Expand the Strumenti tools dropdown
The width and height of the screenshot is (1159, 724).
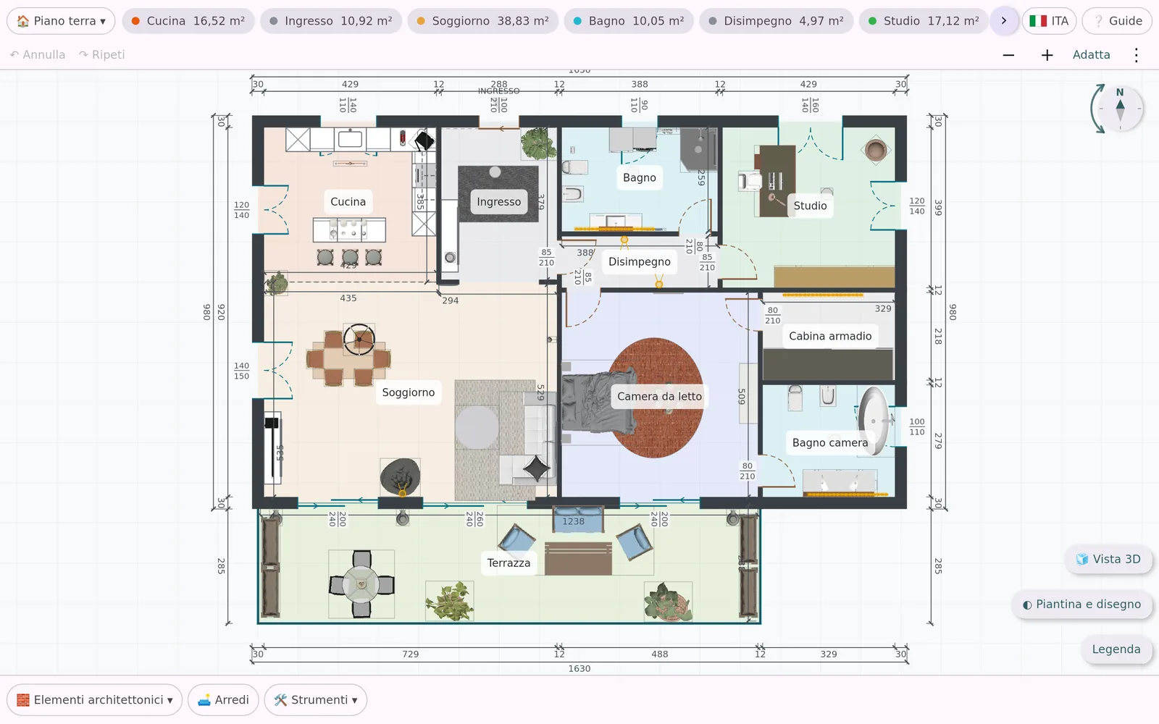(315, 700)
